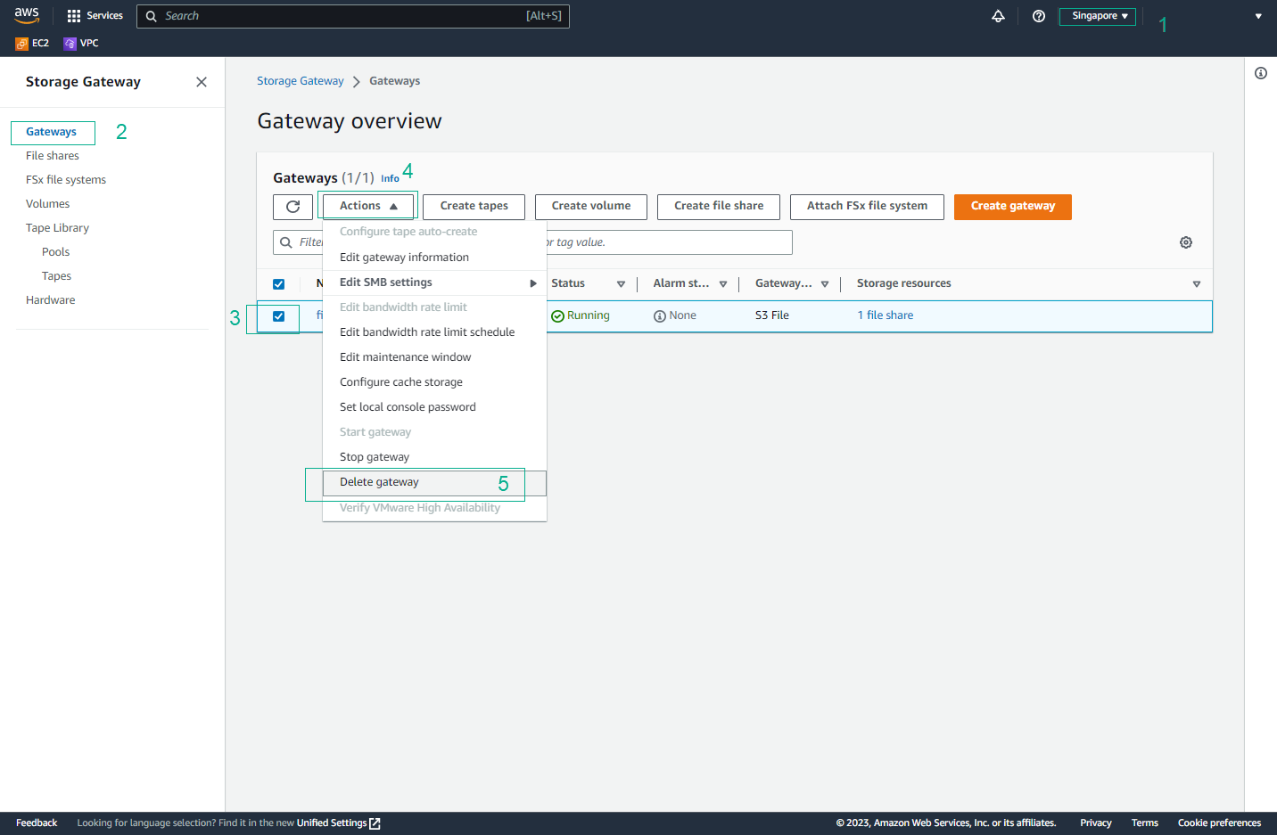Choose Stop gateway from the menu
The width and height of the screenshot is (1277, 835).
point(434,457)
